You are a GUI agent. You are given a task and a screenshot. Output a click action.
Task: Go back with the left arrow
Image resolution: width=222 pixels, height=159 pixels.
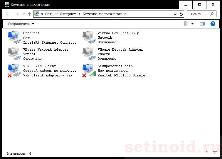point(8,14)
